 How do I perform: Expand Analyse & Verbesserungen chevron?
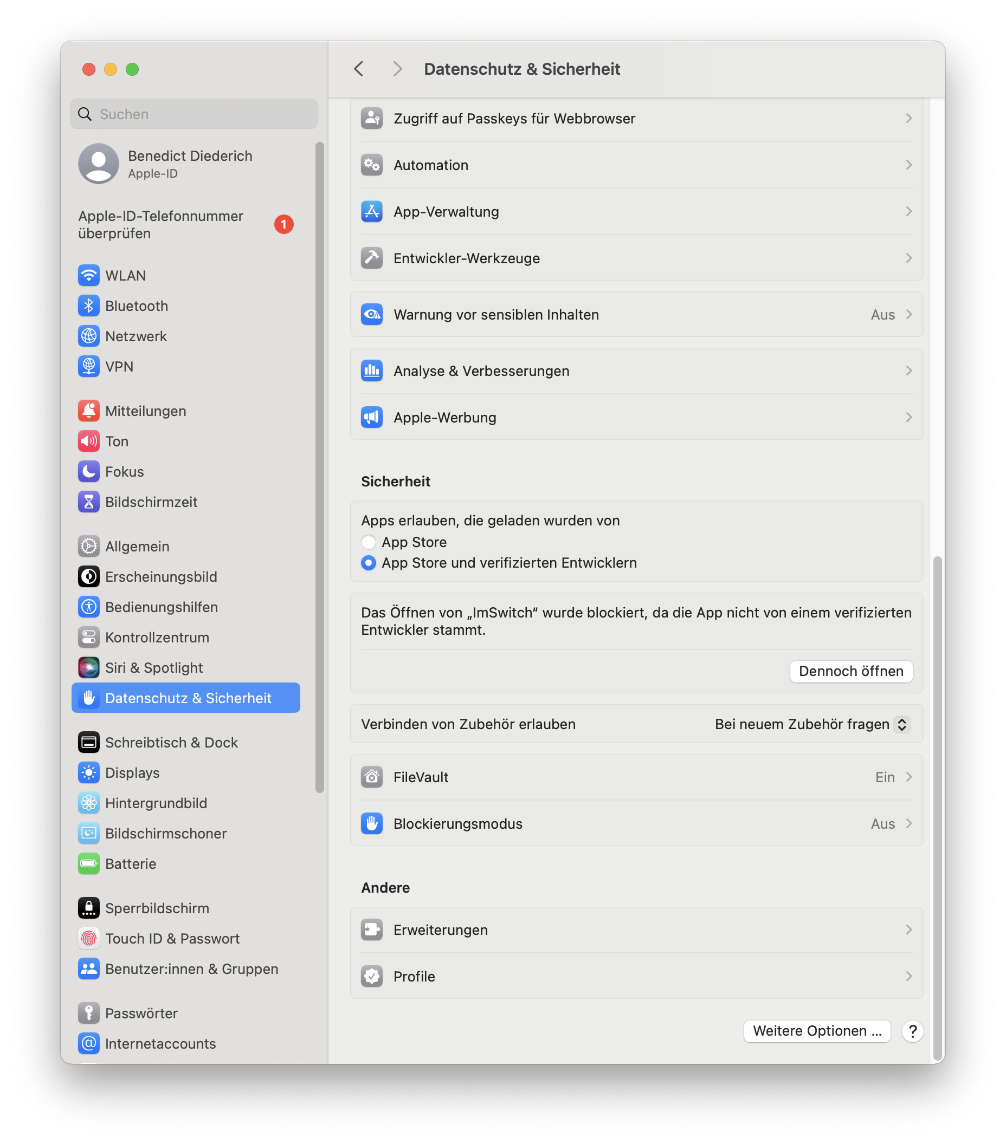click(x=908, y=371)
